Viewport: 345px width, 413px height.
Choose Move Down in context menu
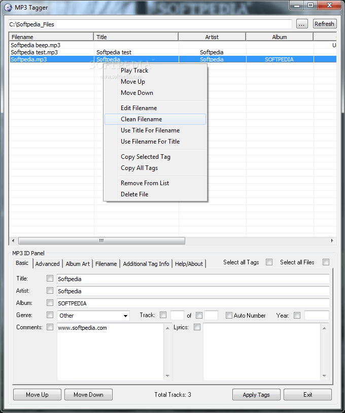click(155, 93)
